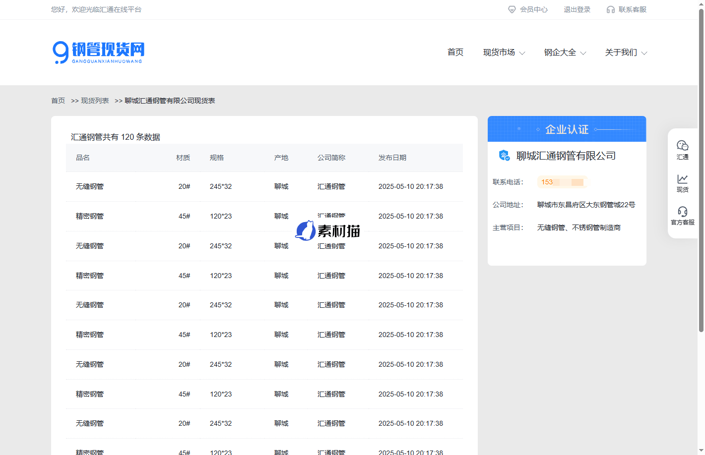Expand the 钢企大全 dropdown menu
This screenshot has height=455, width=705.
565,53
